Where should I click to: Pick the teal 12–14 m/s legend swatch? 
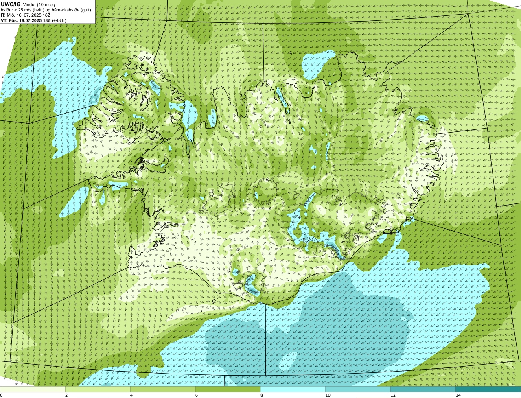click(x=423, y=389)
